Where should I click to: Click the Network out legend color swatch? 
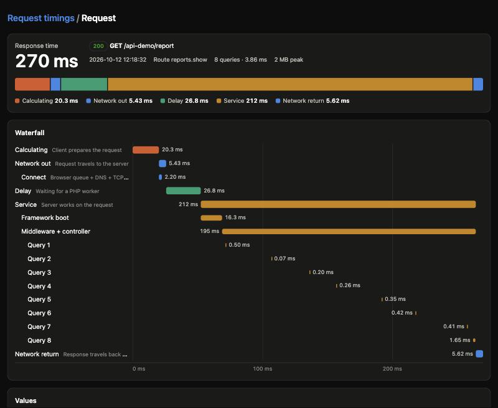coord(88,101)
